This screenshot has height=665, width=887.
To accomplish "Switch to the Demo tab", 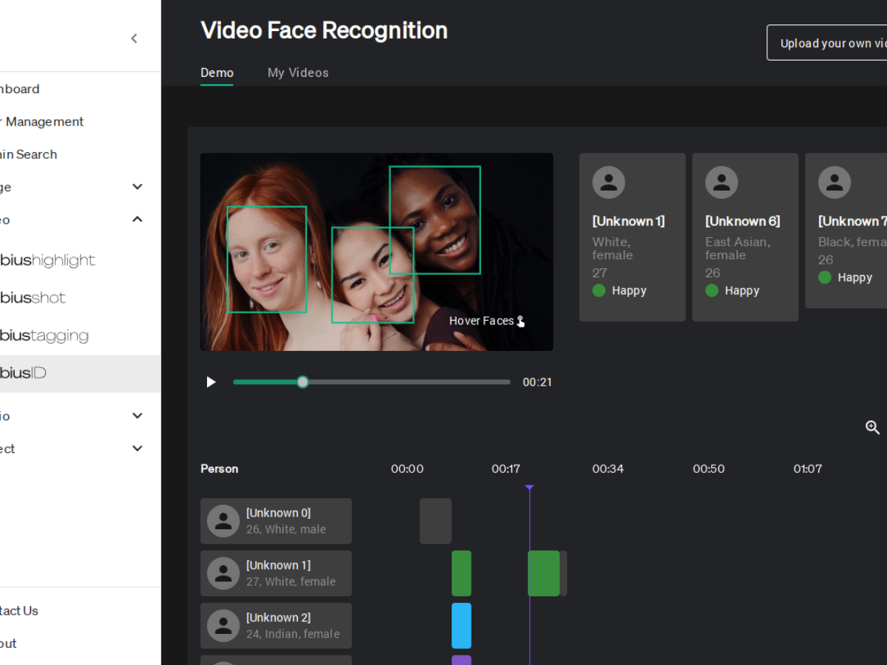I will (217, 72).
